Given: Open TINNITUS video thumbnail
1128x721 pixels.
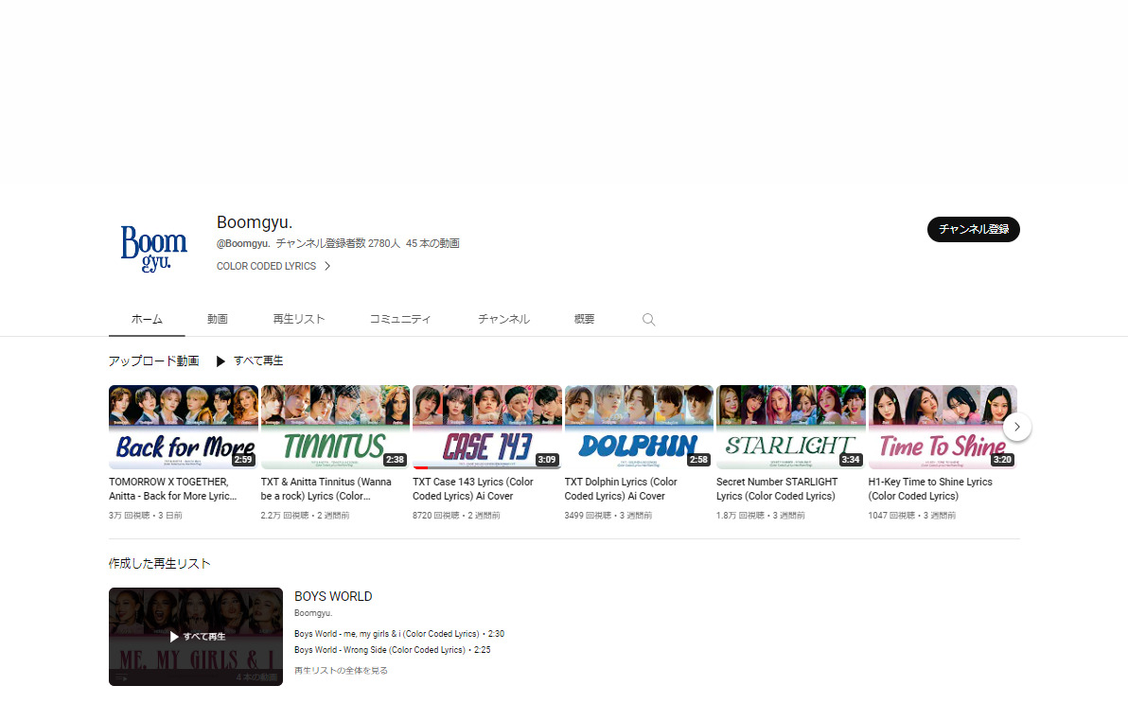Looking at the screenshot, I should [x=335, y=427].
